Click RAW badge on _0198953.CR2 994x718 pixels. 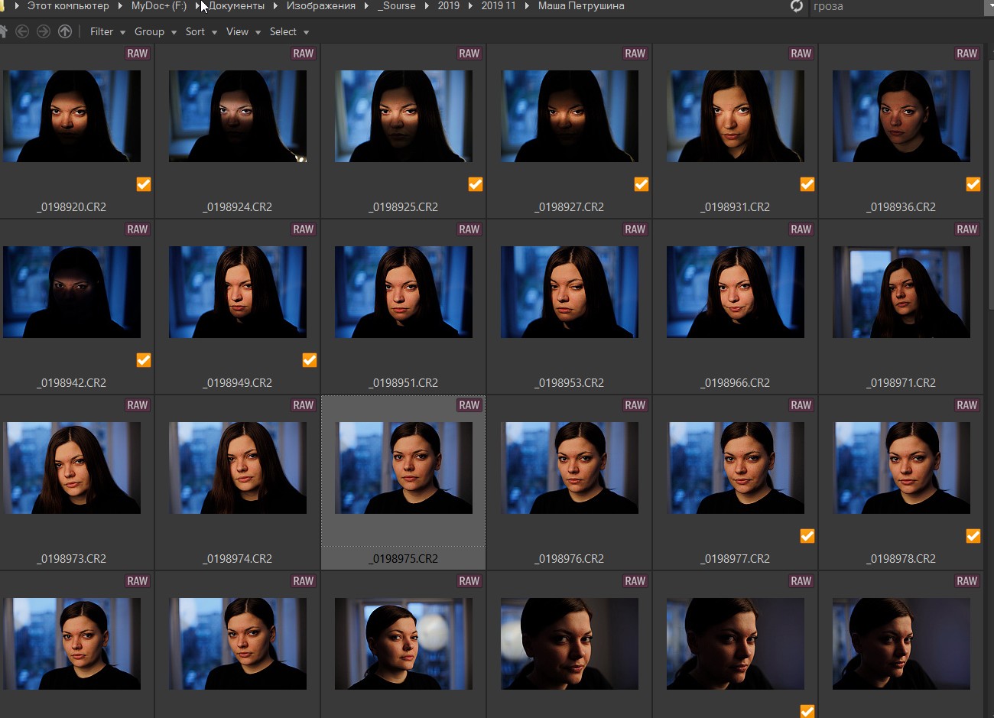coord(635,229)
